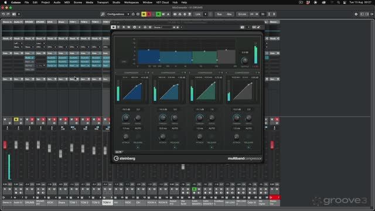Click the Link button in toolbar
Screen dimensions: 375x211
(x=198, y=14)
